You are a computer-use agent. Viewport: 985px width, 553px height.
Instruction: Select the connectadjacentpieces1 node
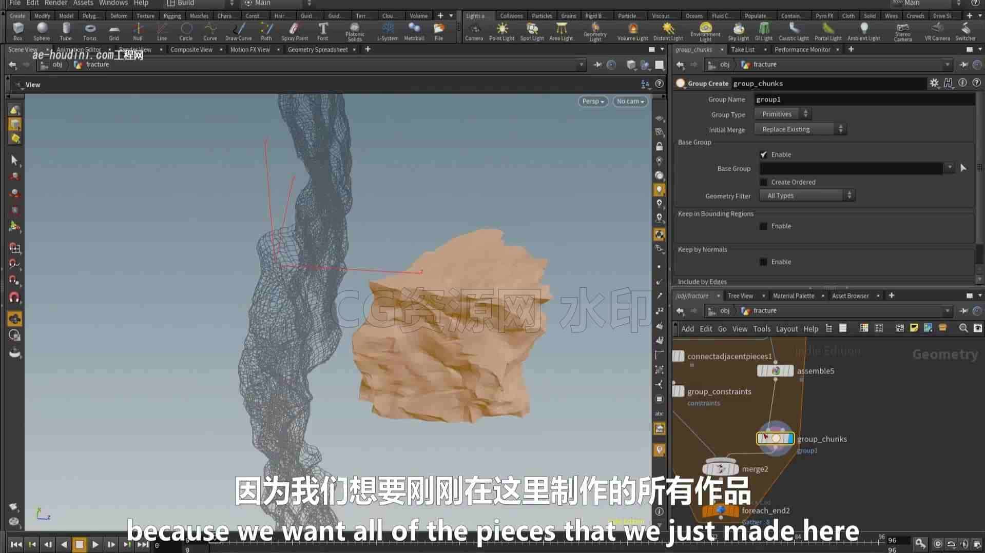pos(679,356)
